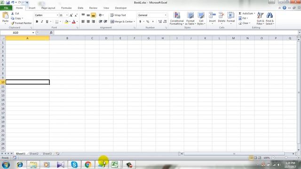This screenshot has width=301, height=169.
Task: Apply the red font color
Action: point(74,22)
